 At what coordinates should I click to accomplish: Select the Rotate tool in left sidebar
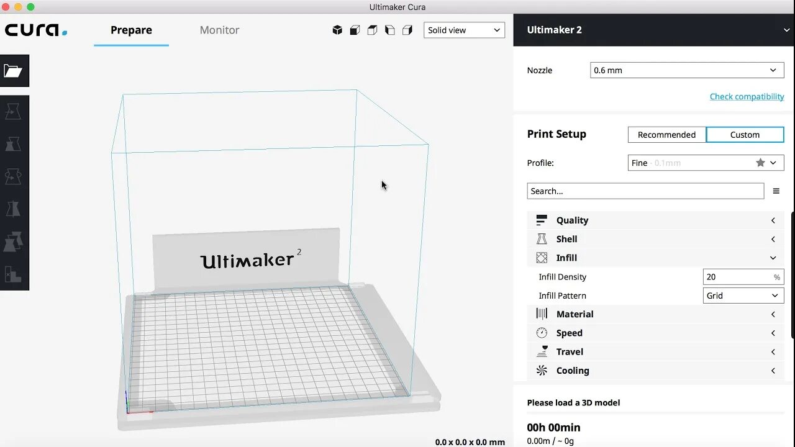coord(13,176)
